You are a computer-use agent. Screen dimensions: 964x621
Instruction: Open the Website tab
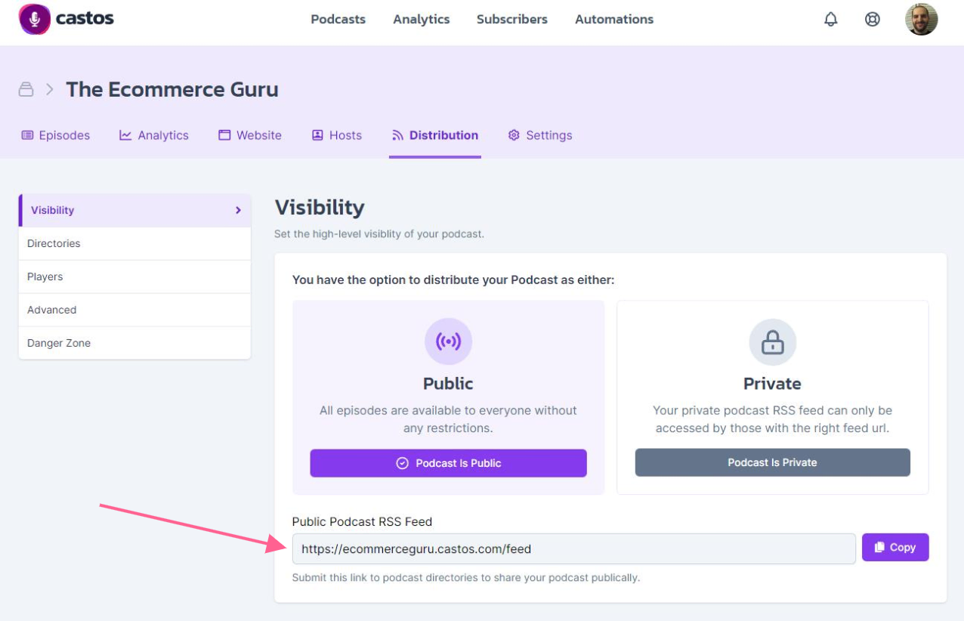point(250,135)
